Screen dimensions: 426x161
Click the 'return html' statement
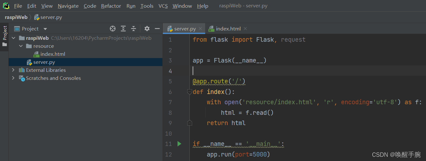coord(226,123)
